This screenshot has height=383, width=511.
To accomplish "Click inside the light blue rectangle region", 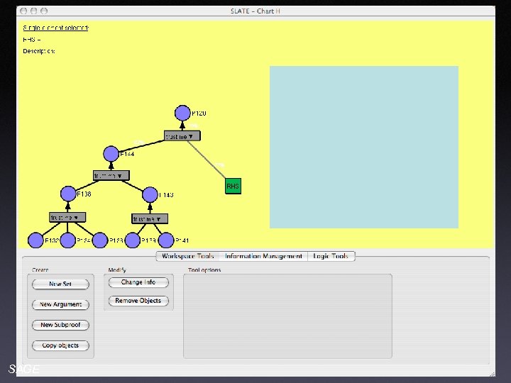I will point(364,148).
